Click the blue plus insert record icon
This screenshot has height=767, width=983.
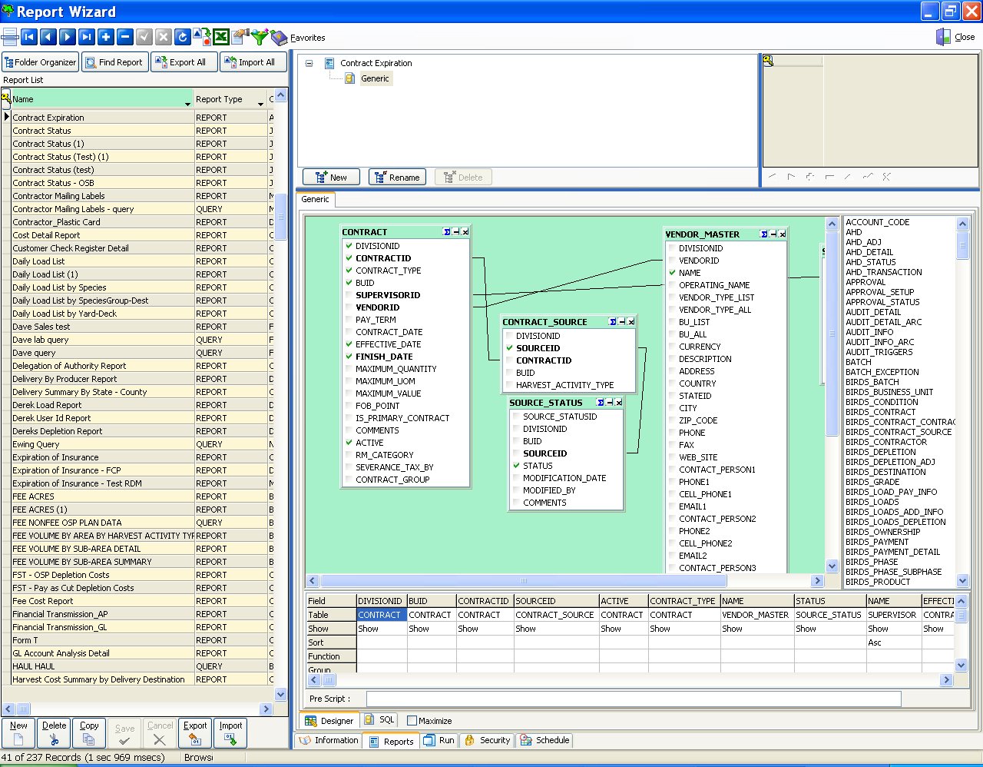click(x=106, y=37)
